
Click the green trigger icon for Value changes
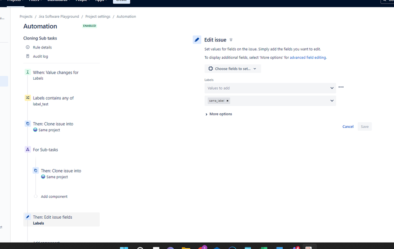coord(28,72)
